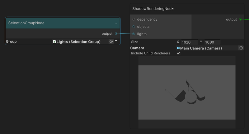Click the Camera property label
The image size is (249, 134).
click(137, 48)
